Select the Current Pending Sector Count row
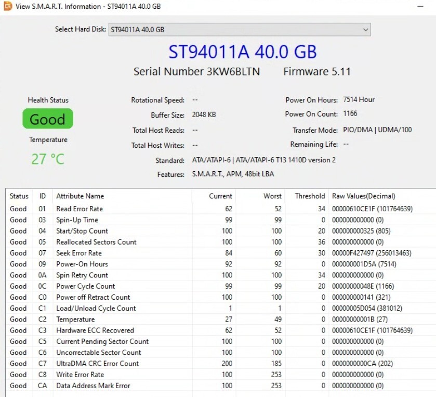 tap(221, 341)
